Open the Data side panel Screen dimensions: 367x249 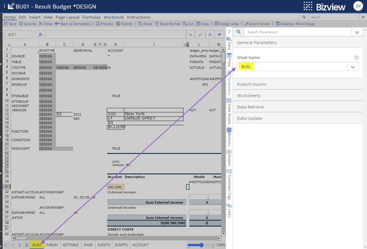(x=229, y=44)
